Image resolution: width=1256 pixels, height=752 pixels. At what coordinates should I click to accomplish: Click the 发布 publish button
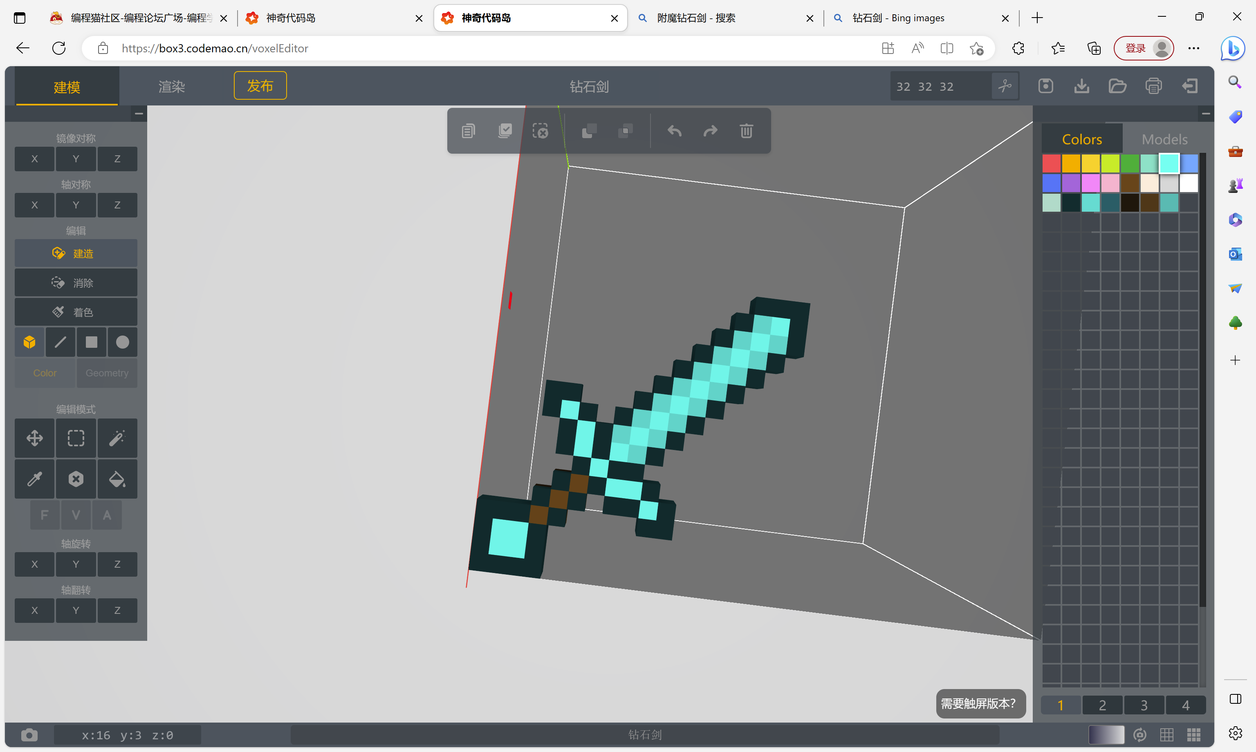click(x=260, y=86)
